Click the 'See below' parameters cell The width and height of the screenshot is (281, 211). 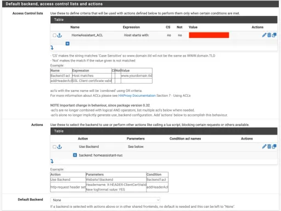click(x=136, y=147)
